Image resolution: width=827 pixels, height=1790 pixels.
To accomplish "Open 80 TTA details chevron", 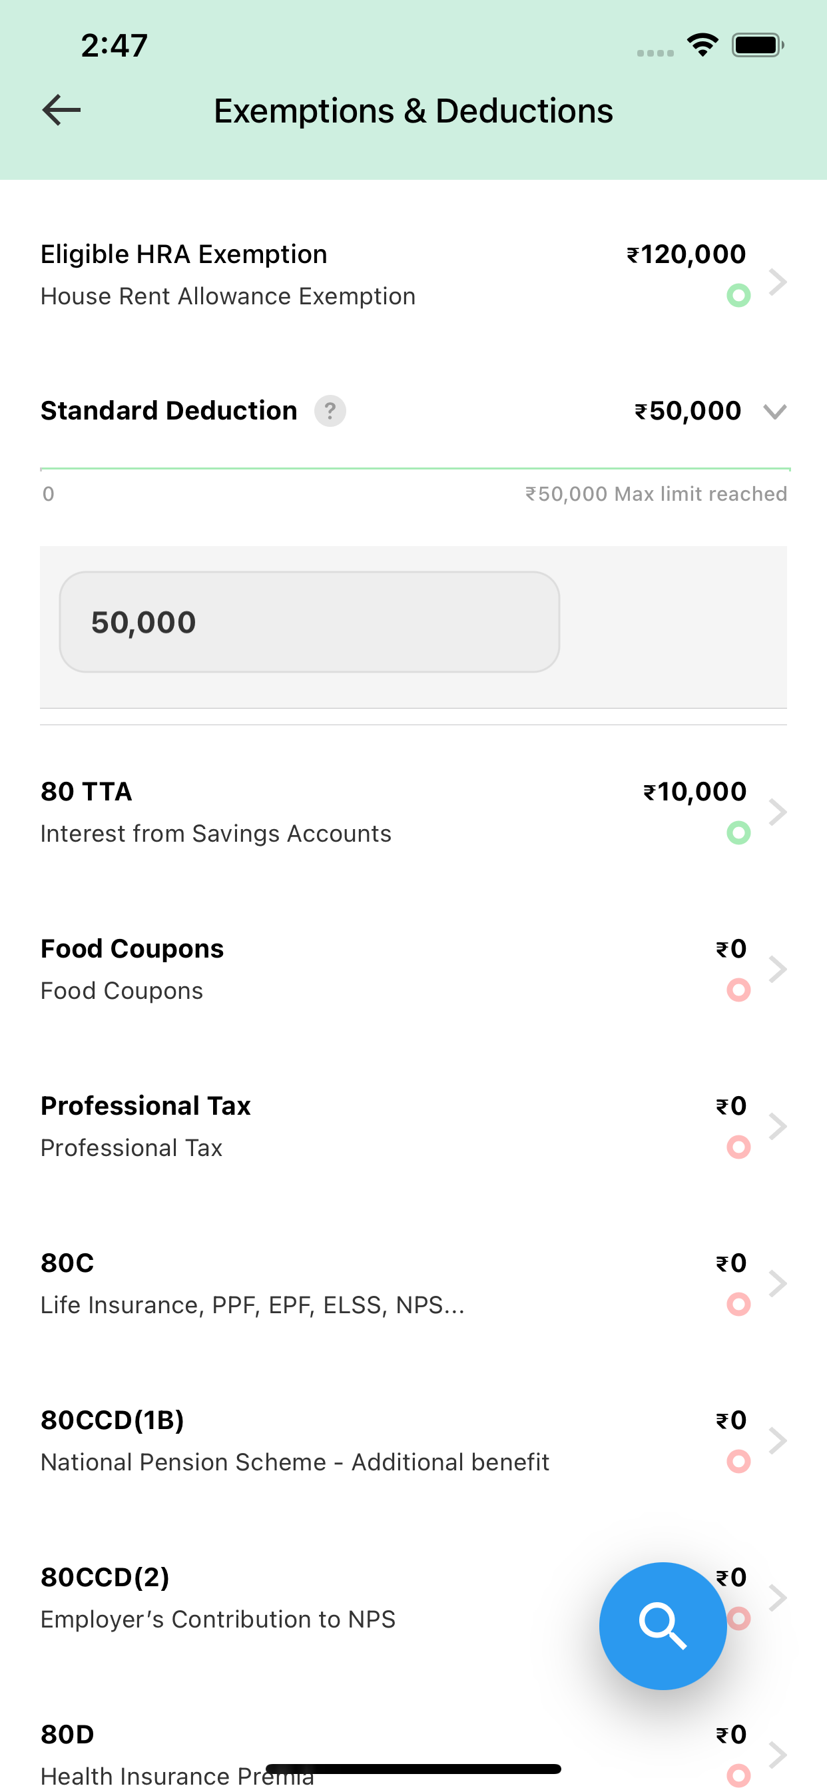I will point(778,812).
